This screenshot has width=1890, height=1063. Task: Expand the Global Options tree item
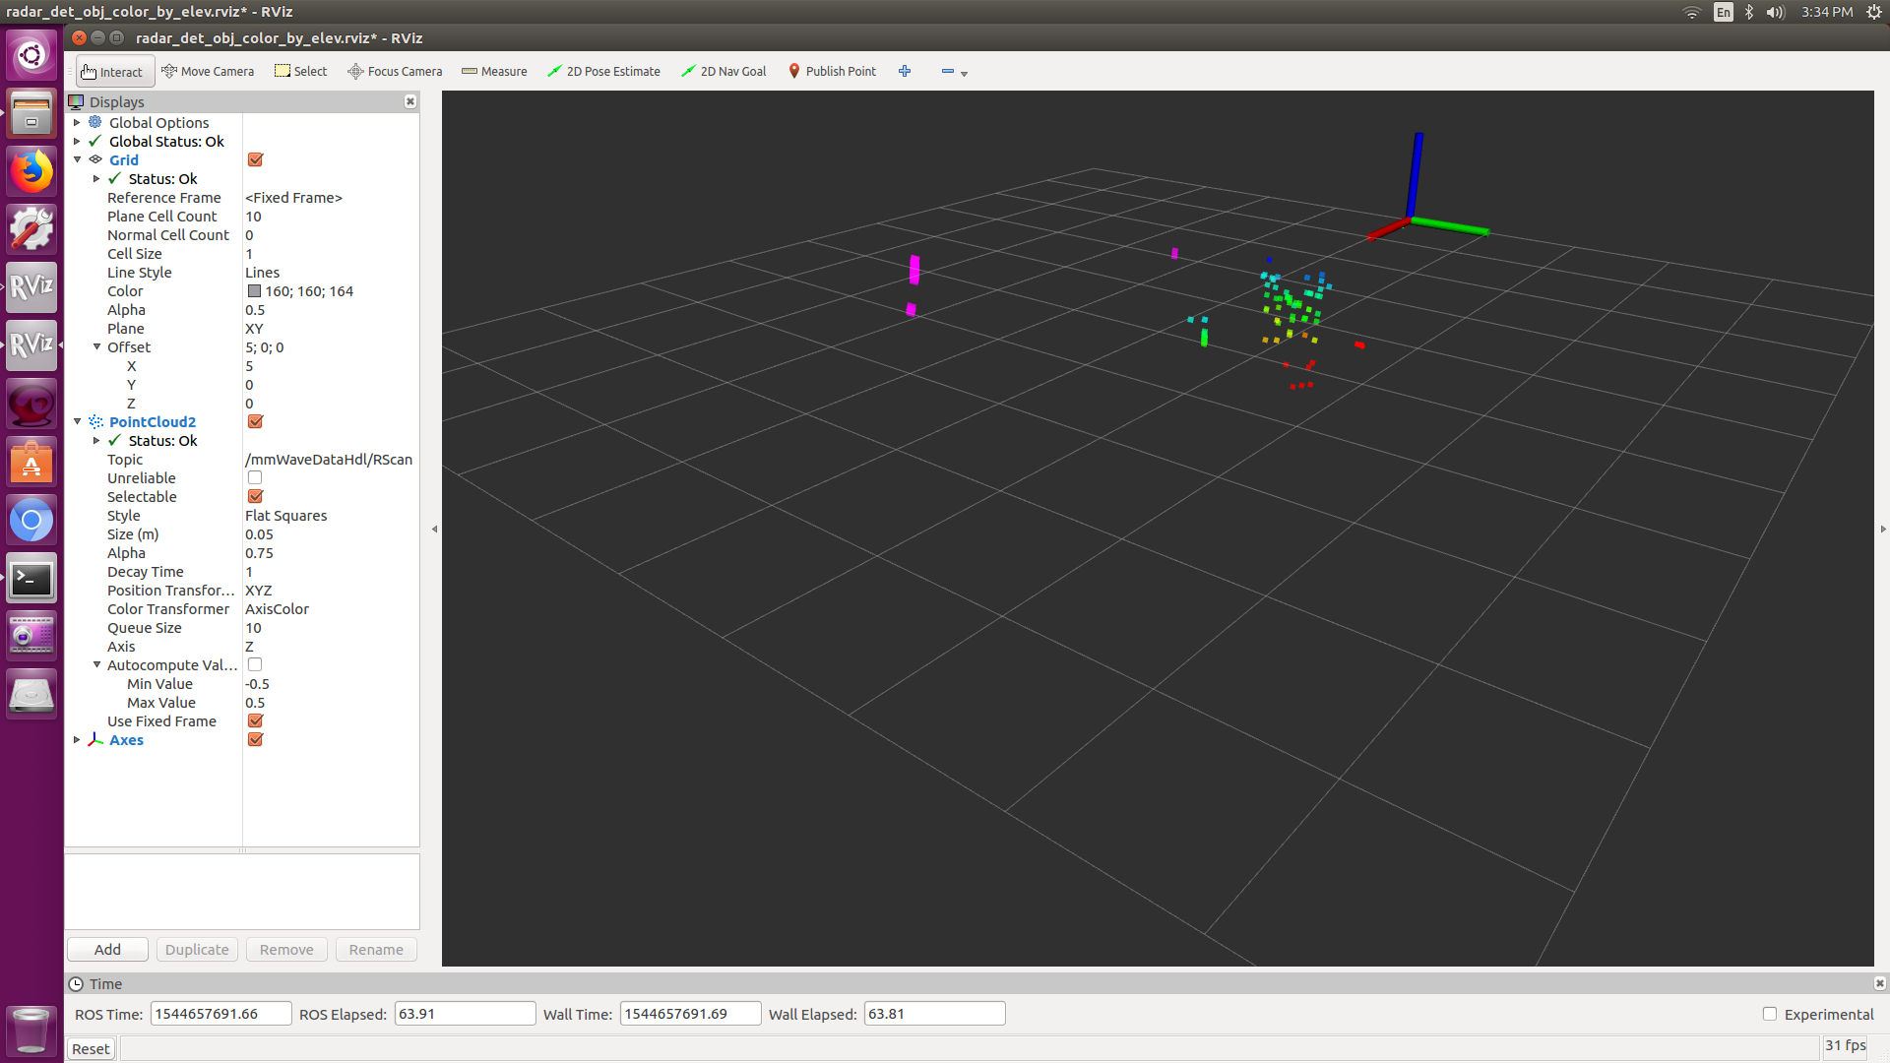77,123
